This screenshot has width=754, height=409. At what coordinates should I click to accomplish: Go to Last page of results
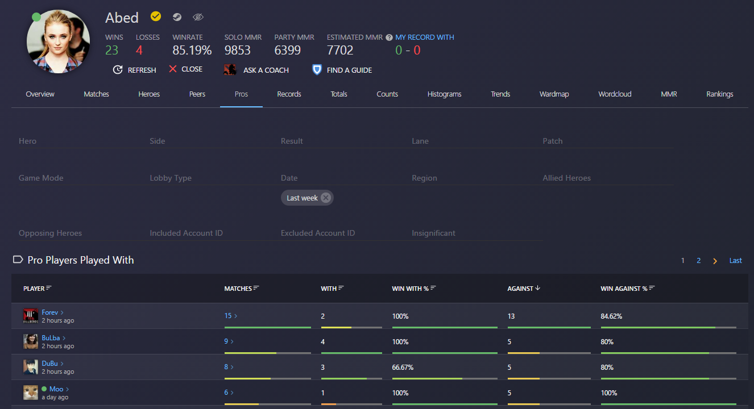735,261
